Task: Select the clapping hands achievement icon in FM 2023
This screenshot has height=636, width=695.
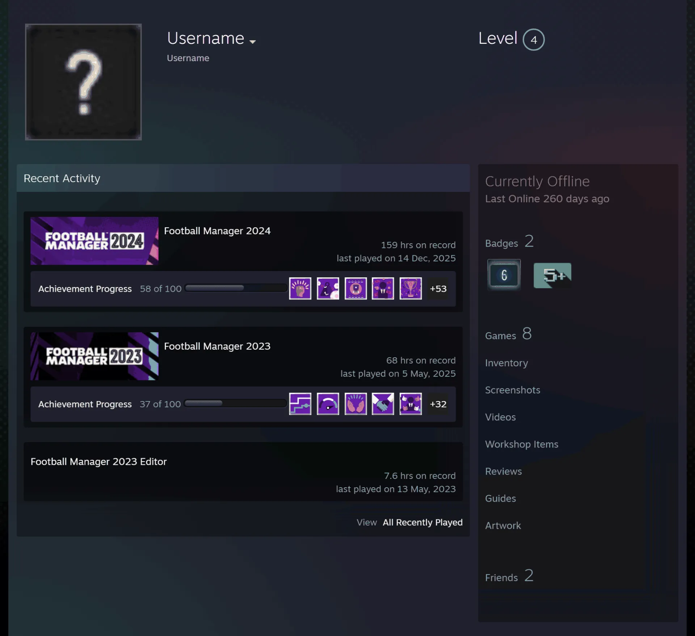Action: tap(355, 404)
